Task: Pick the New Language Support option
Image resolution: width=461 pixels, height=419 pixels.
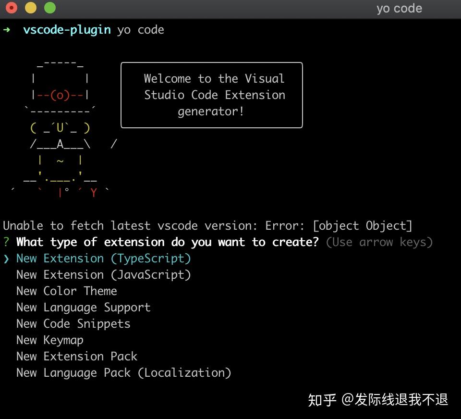Action: 83,307
